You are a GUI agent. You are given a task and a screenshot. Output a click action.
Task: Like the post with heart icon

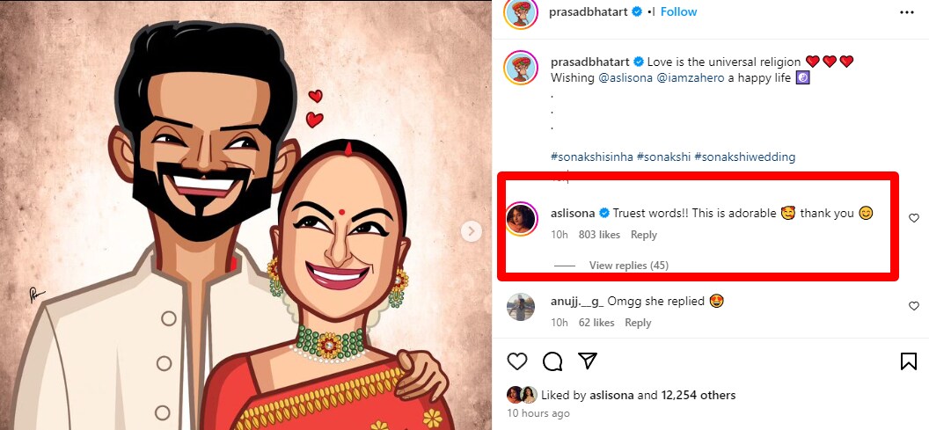point(517,361)
